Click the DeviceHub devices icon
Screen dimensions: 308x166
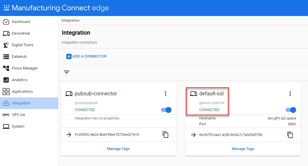click(x=6, y=33)
